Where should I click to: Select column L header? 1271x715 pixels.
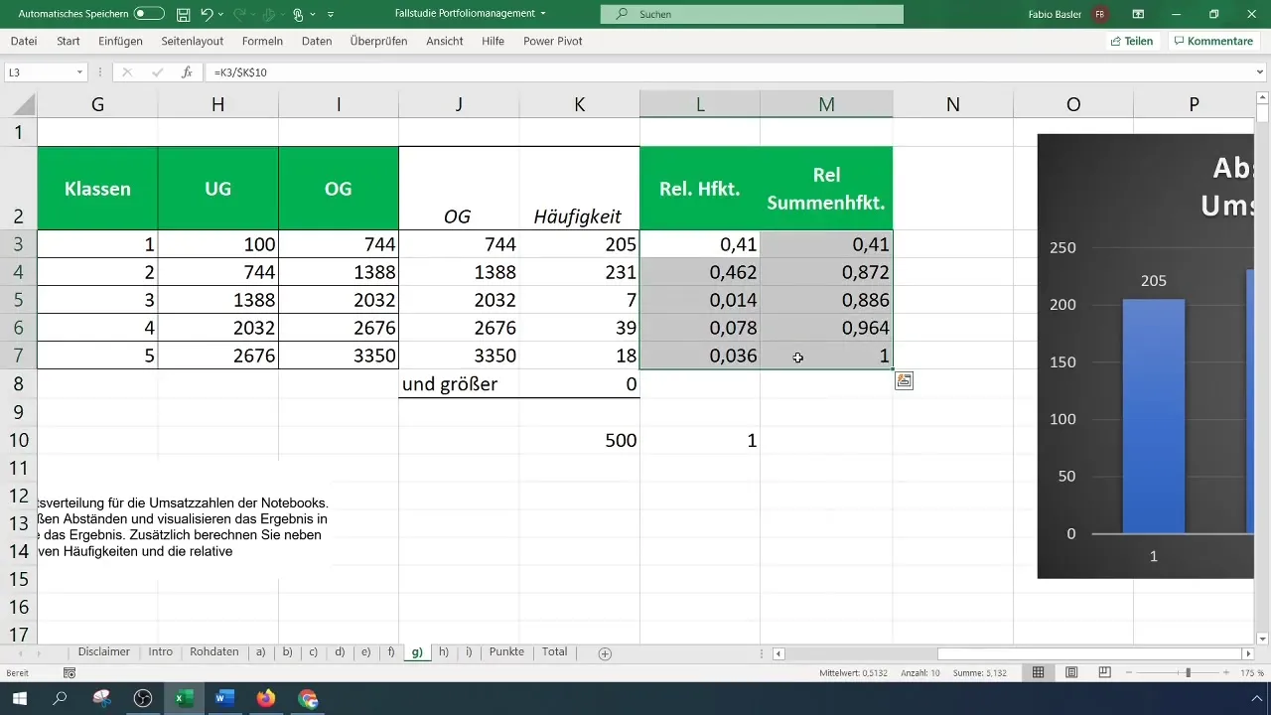[700, 104]
